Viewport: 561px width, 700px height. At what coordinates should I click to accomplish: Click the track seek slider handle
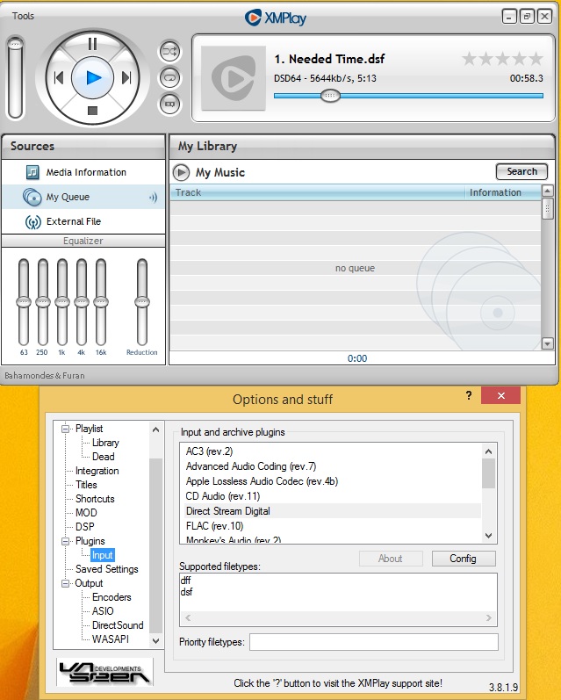tap(330, 96)
